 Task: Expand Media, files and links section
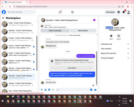click(x=115, y=53)
